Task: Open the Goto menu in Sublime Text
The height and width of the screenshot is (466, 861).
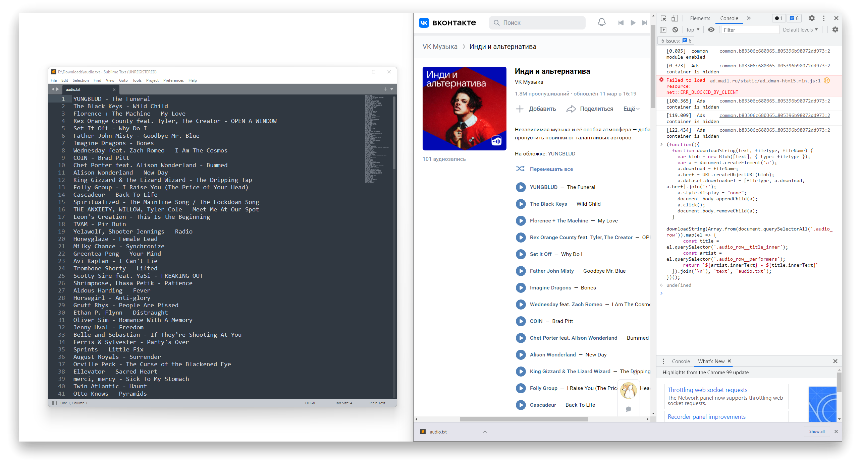Action: click(123, 80)
